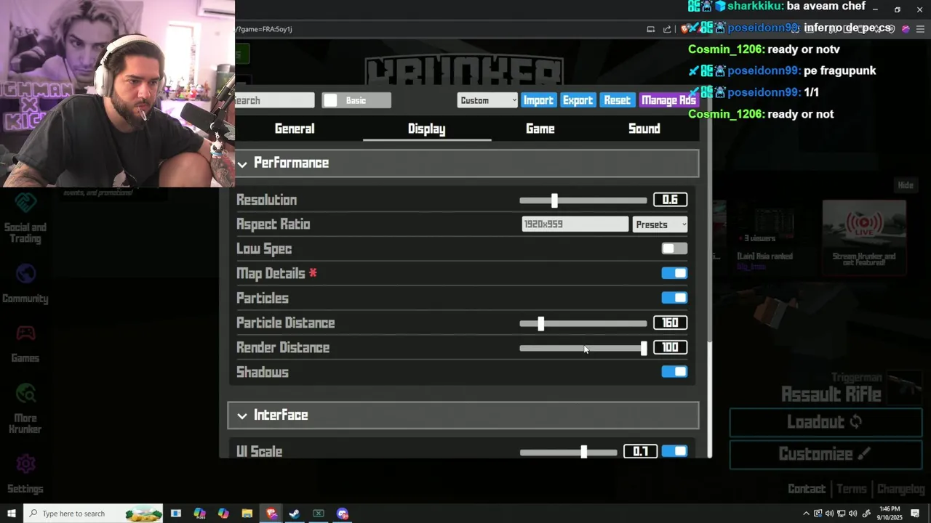The image size is (931, 523).
Task: Click the Render Distance slider
Action: click(583, 348)
